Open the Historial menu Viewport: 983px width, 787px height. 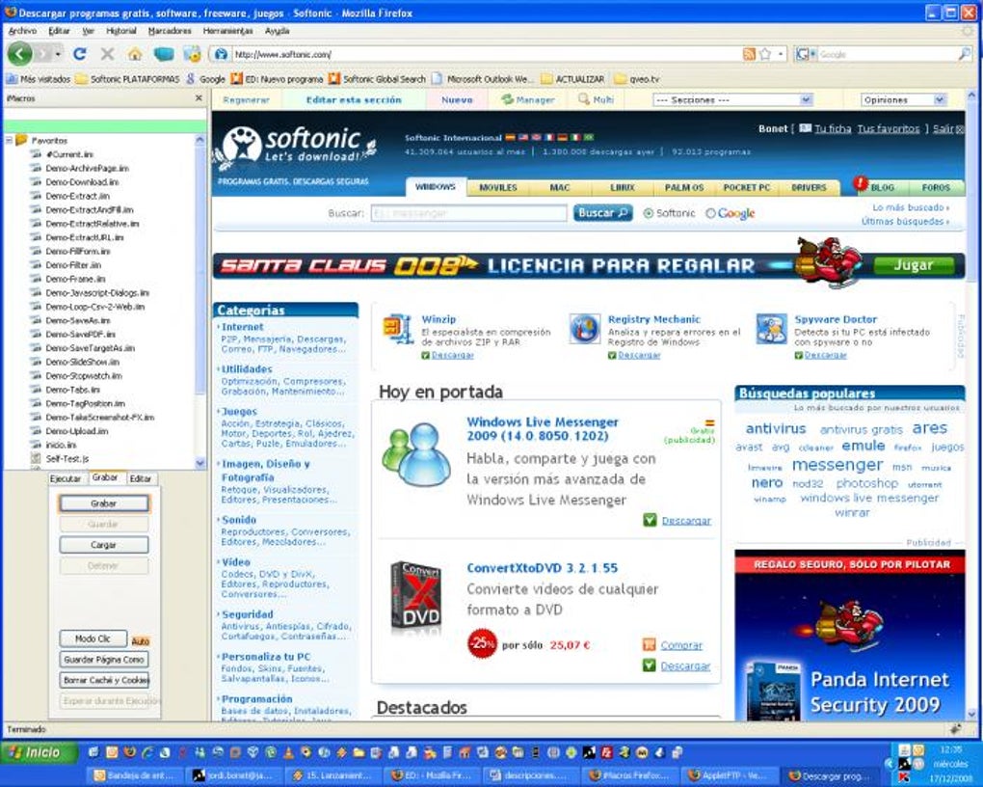point(121,31)
